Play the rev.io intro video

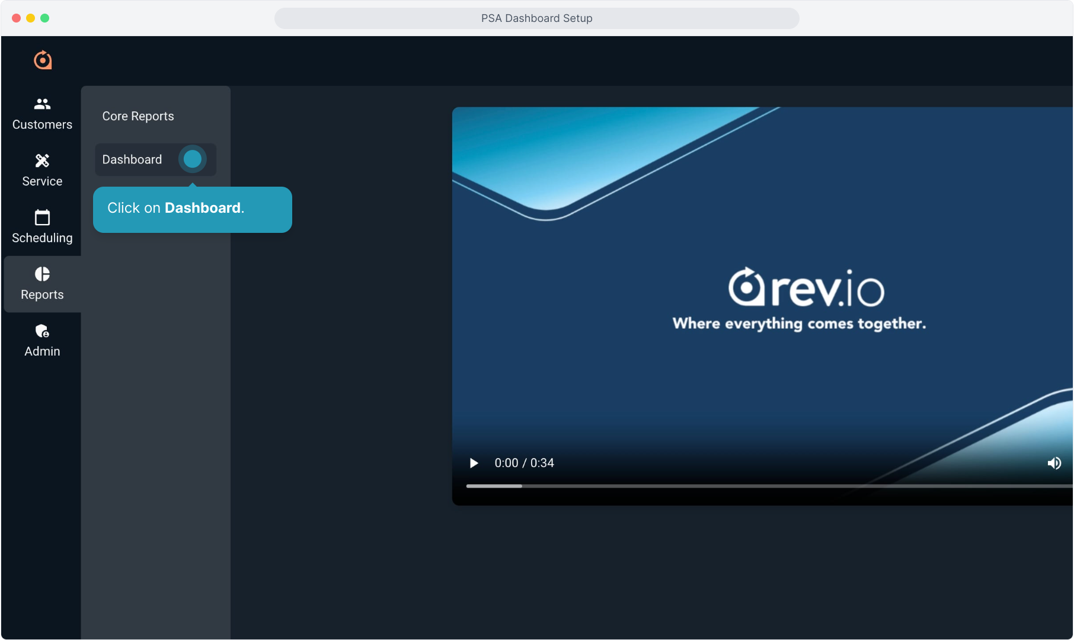point(474,463)
